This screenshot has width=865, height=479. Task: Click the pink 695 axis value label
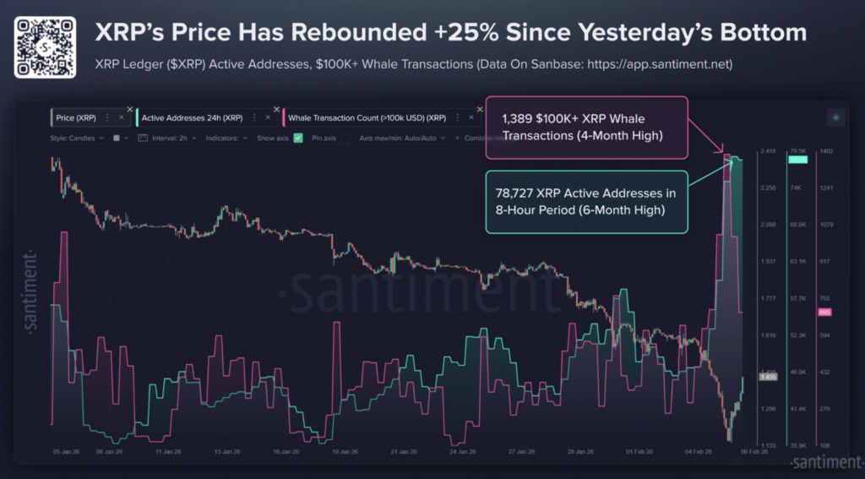click(x=824, y=313)
